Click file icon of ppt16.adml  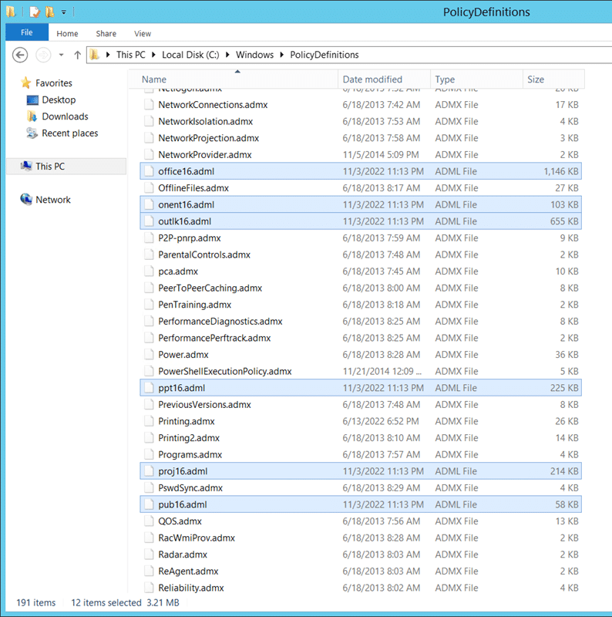click(149, 388)
